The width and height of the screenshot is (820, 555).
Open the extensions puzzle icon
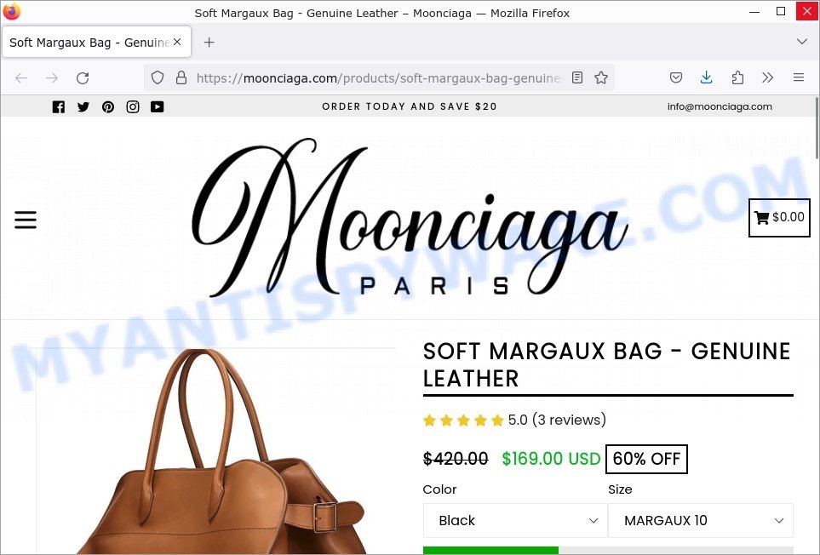(x=737, y=77)
